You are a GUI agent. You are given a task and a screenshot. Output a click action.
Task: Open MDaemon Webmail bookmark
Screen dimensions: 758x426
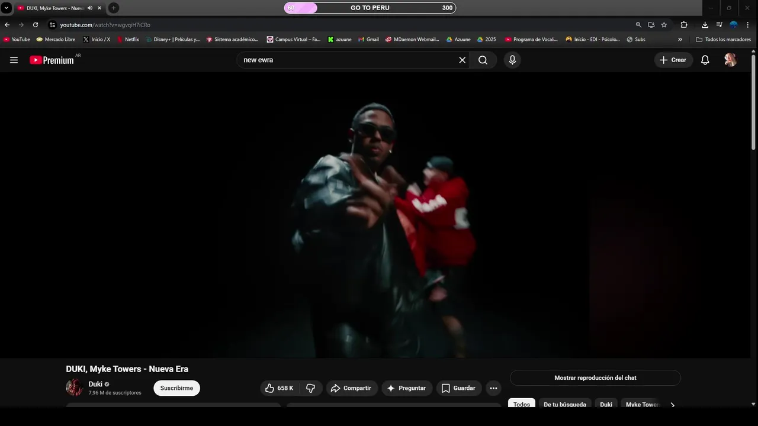click(412, 40)
